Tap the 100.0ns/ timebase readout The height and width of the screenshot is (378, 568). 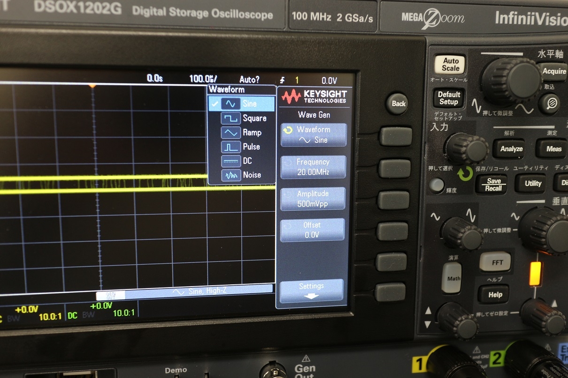pyautogui.click(x=203, y=79)
